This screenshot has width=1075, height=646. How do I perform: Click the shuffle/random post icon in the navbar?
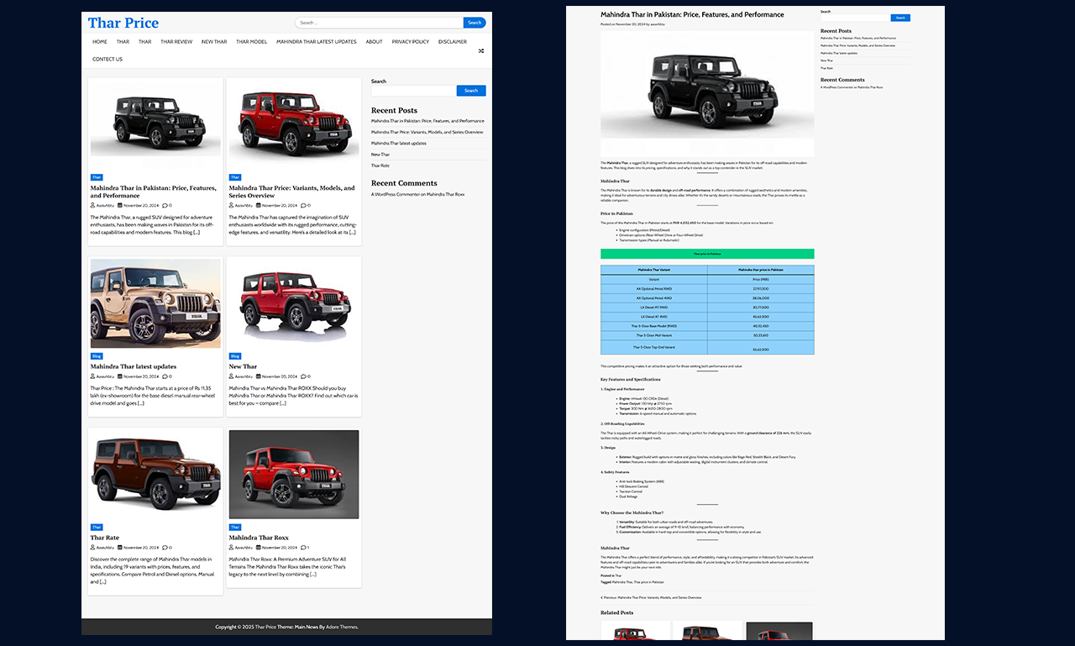pyautogui.click(x=480, y=50)
